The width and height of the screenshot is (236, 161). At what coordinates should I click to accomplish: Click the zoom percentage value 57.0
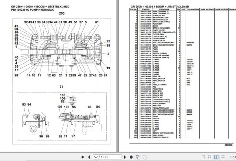pos(233,157)
